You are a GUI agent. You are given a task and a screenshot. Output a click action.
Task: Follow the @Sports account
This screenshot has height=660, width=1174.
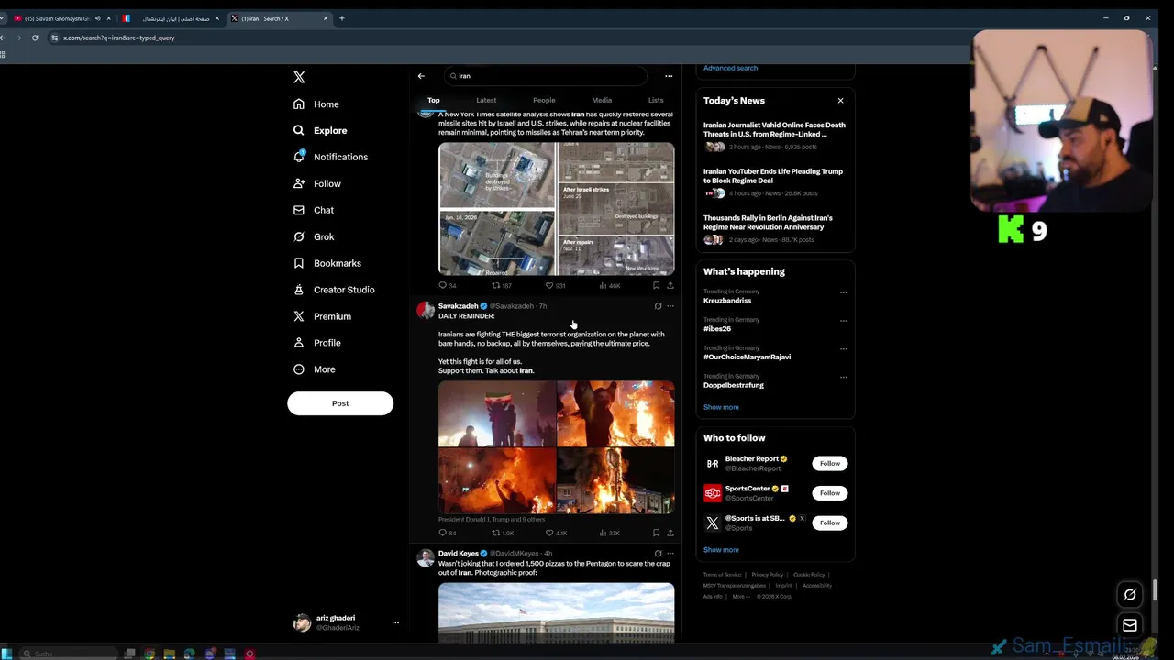[829, 522]
